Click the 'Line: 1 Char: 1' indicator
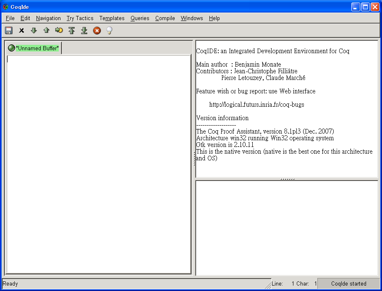Screen dimensions: 382x291 pos(294,284)
